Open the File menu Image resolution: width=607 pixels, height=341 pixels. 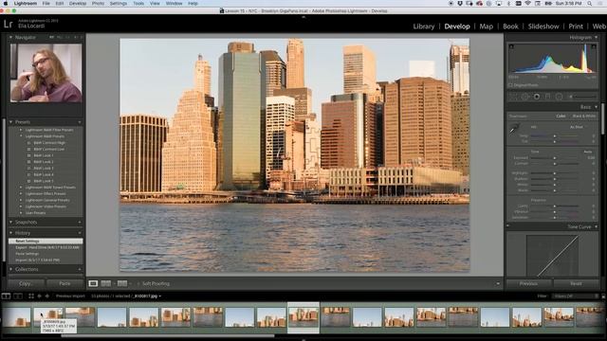pos(46,4)
